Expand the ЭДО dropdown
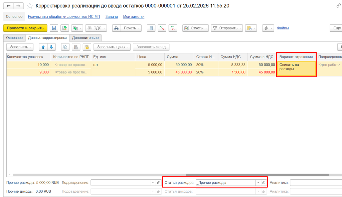This screenshot has height=197, width=342. [x=96, y=28]
